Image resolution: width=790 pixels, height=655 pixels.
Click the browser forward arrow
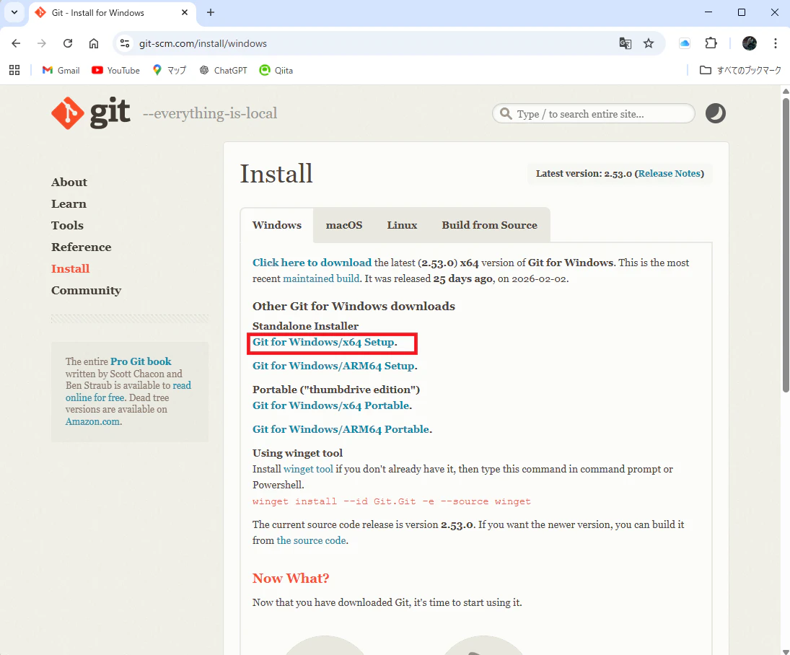coord(42,43)
